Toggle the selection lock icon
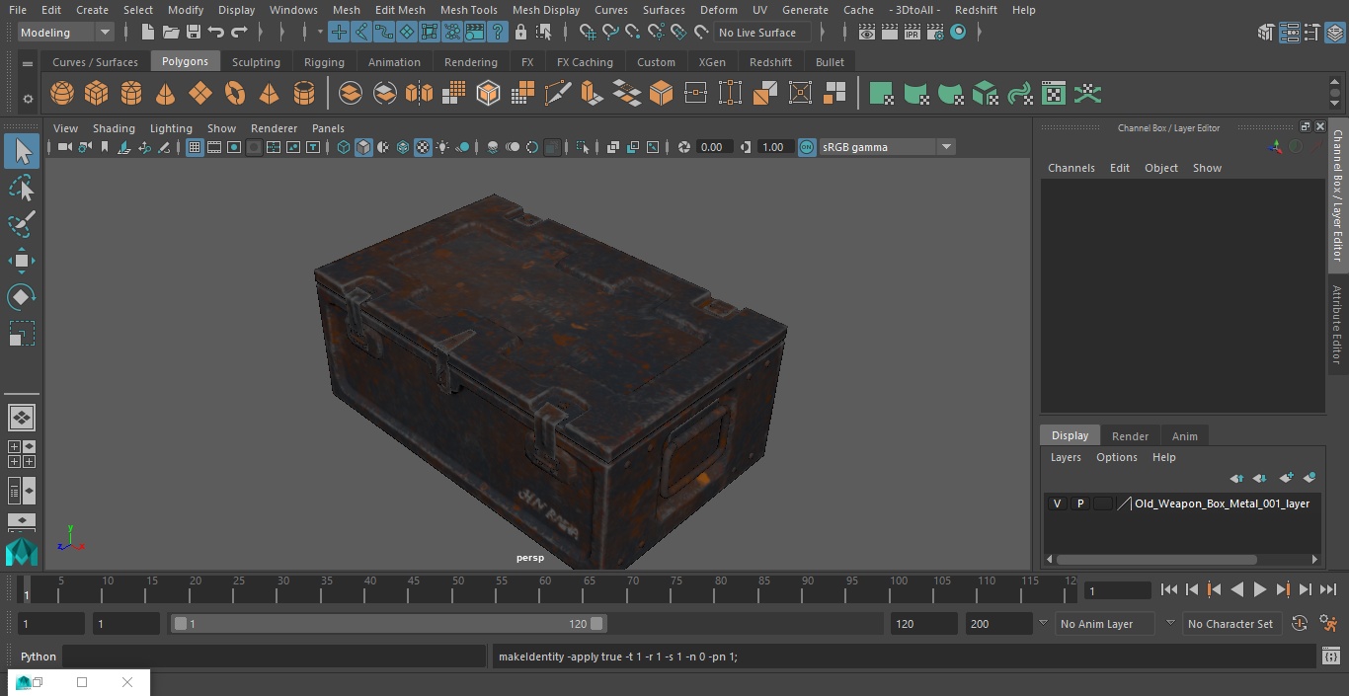Image resolution: width=1349 pixels, height=696 pixels. pos(520,33)
